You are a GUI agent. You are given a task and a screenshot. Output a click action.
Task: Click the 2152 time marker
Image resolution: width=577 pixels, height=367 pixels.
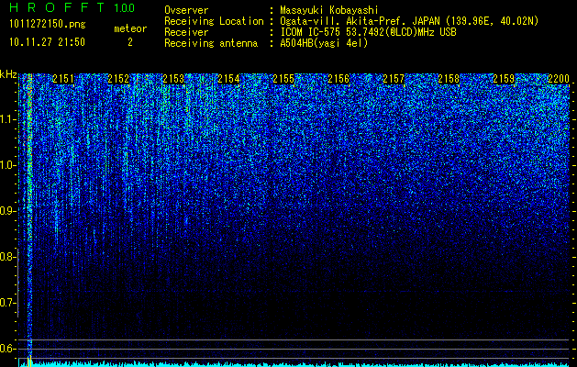point(118,79)
